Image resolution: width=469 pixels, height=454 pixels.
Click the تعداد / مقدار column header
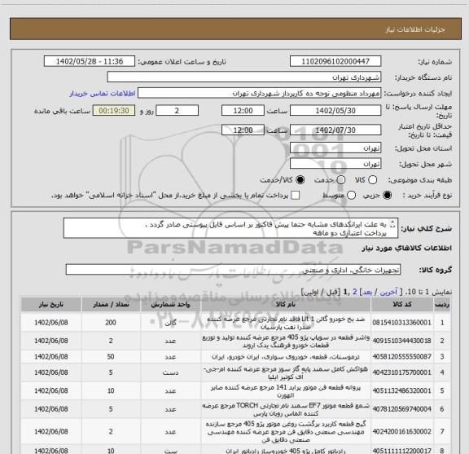coord(111,305)
